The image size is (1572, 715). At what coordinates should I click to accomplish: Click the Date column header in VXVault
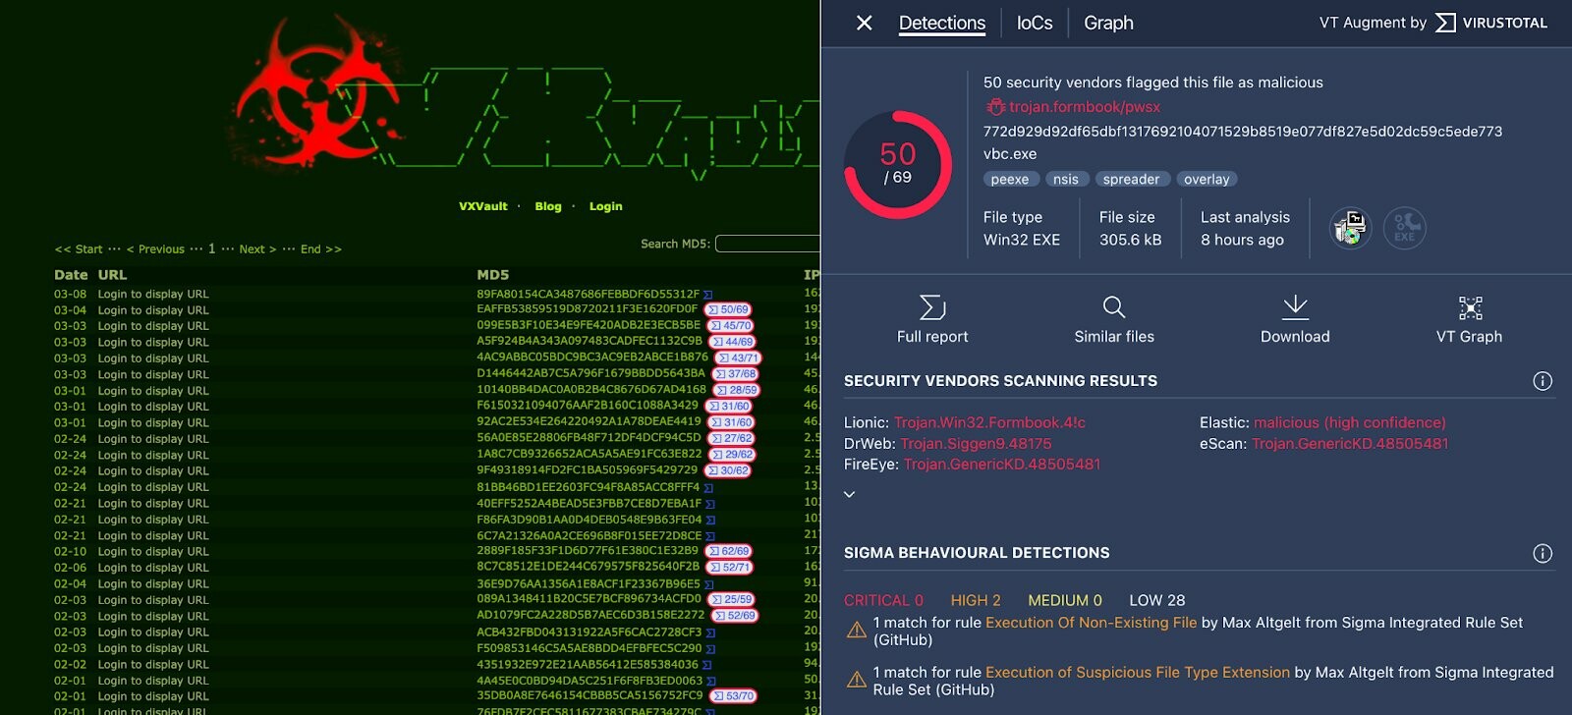pyautogui.click(x=71, y=275)
